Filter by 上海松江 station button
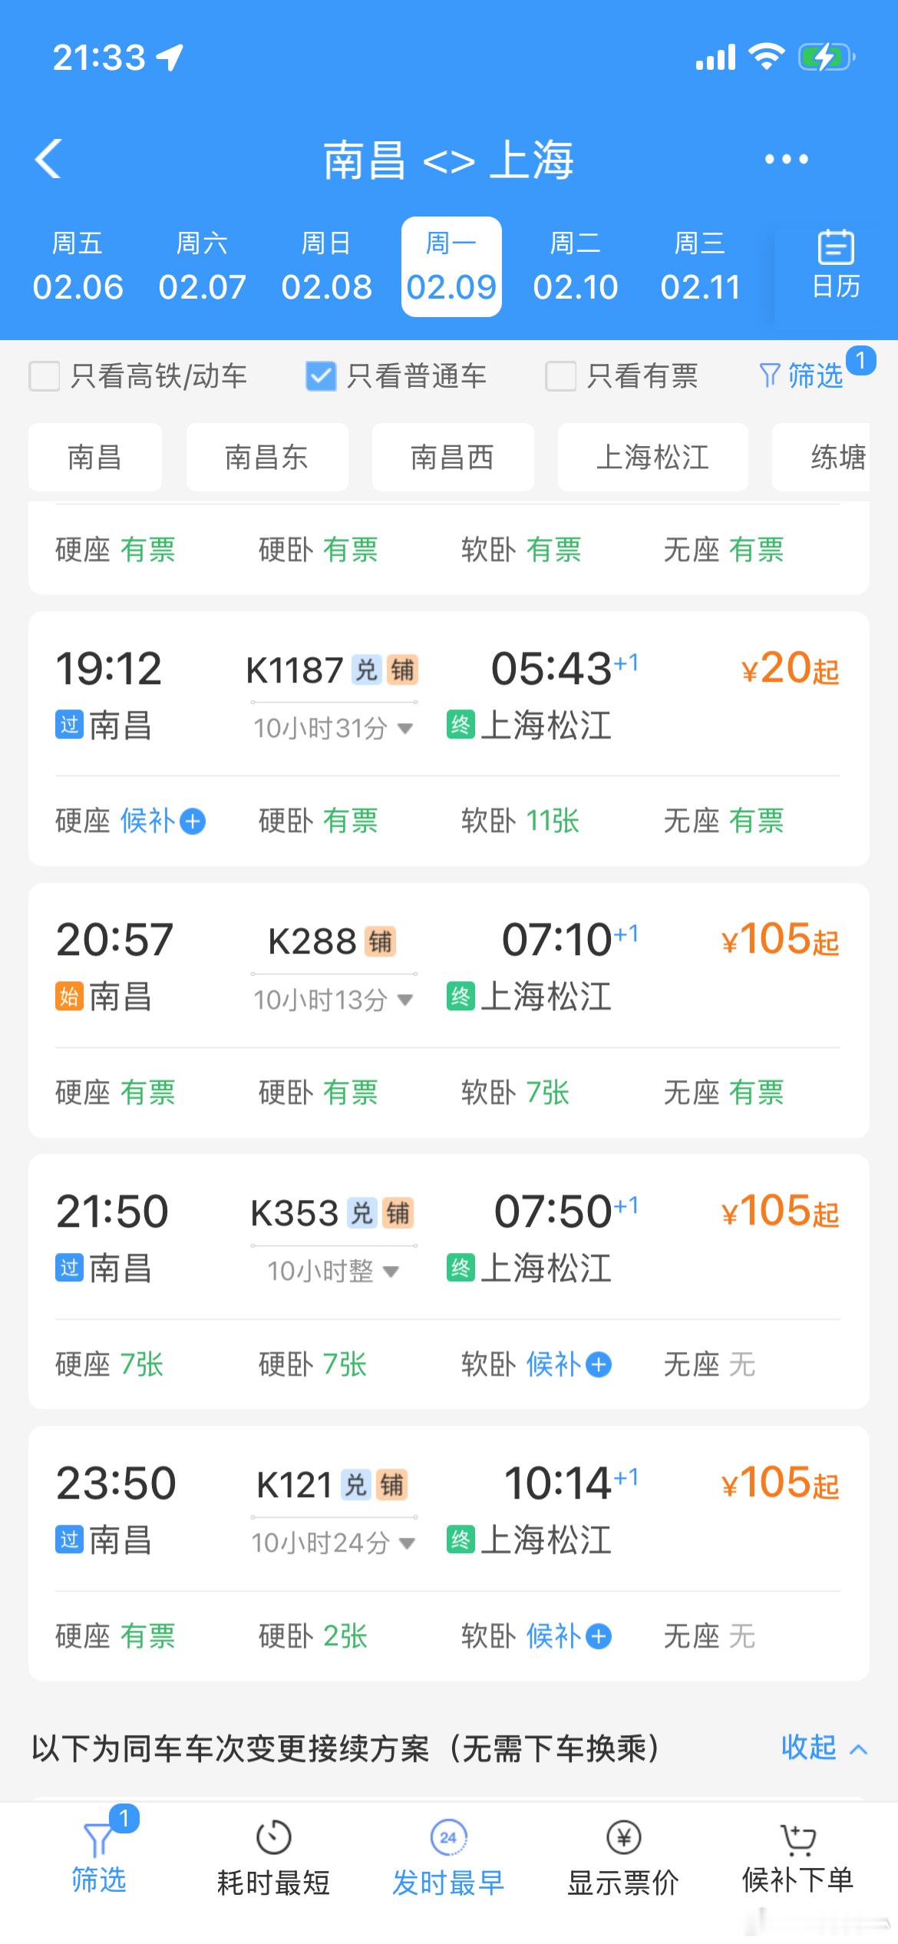The width and height of the screenshot is (898, 1944). point(652,458)
